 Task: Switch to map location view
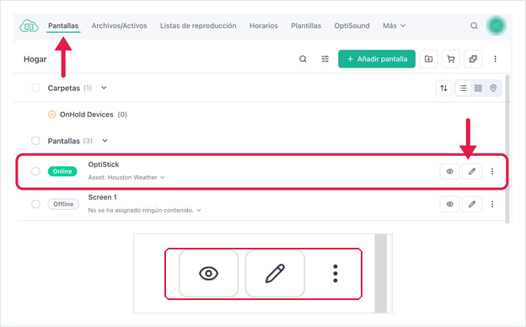(493, 88)
